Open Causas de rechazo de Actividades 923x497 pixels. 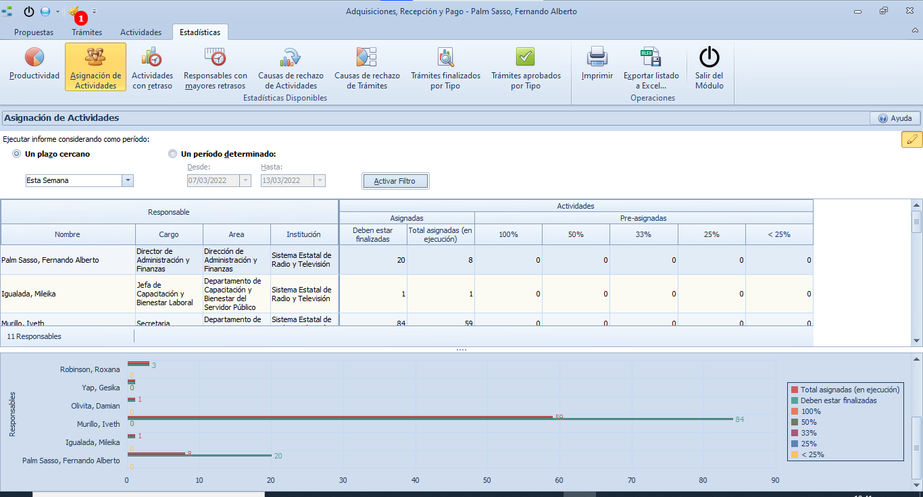click(x=291, y=66)
